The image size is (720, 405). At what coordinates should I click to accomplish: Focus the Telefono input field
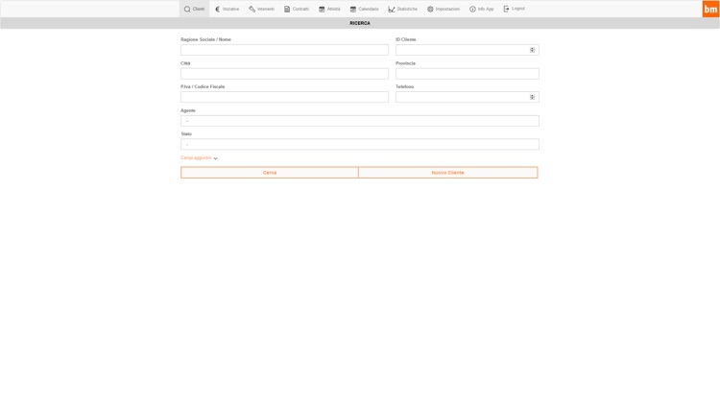[x=468, y=97]
